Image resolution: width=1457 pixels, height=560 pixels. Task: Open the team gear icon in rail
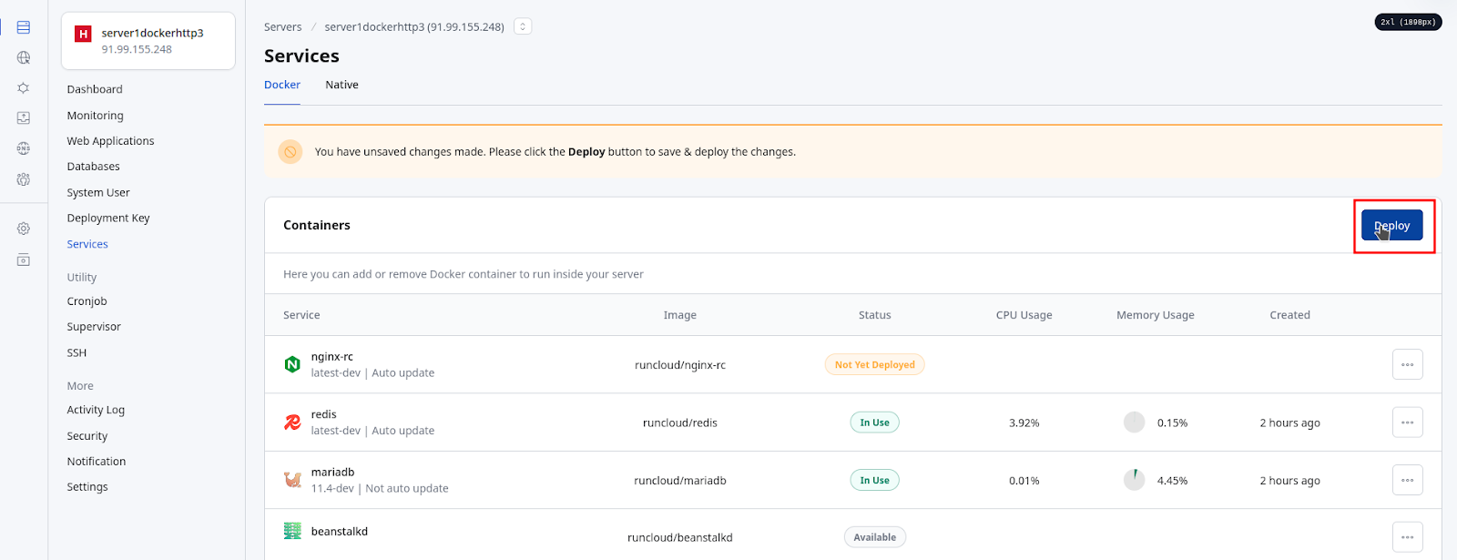coord(24,179)
